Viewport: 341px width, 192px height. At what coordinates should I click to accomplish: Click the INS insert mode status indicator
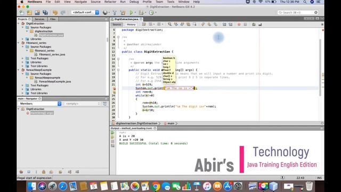coord(319,178)
